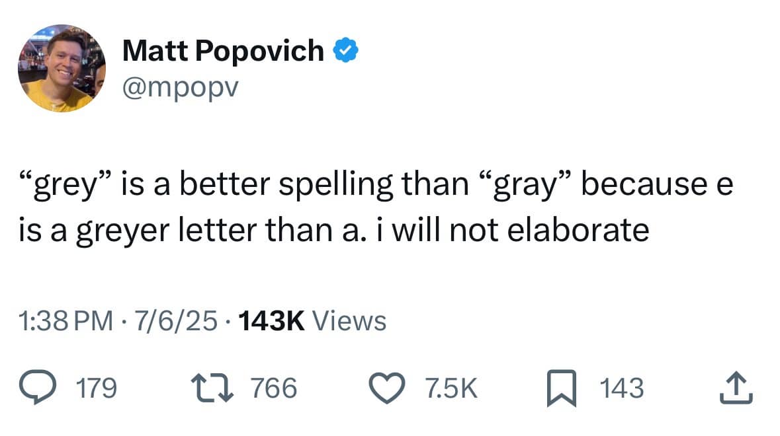Viewport: 780px width, 436px height.
Task: Open the @mpopv profile handle
Action: coord(180,86)
